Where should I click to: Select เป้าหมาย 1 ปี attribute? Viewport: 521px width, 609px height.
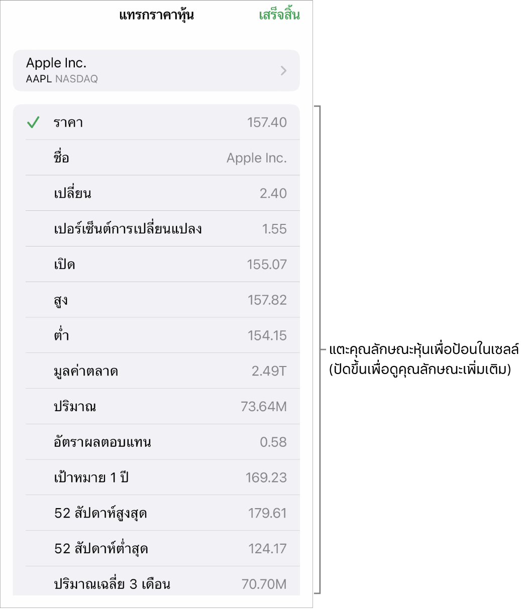tap(156, 478)
